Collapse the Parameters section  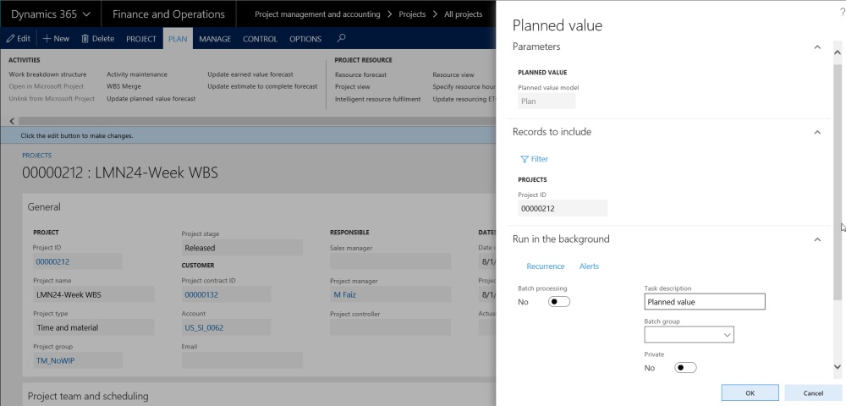click(816, 47)
